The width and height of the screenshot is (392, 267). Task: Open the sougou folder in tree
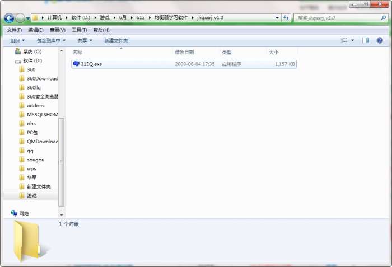pyautogui.click(x=32, y=160)
